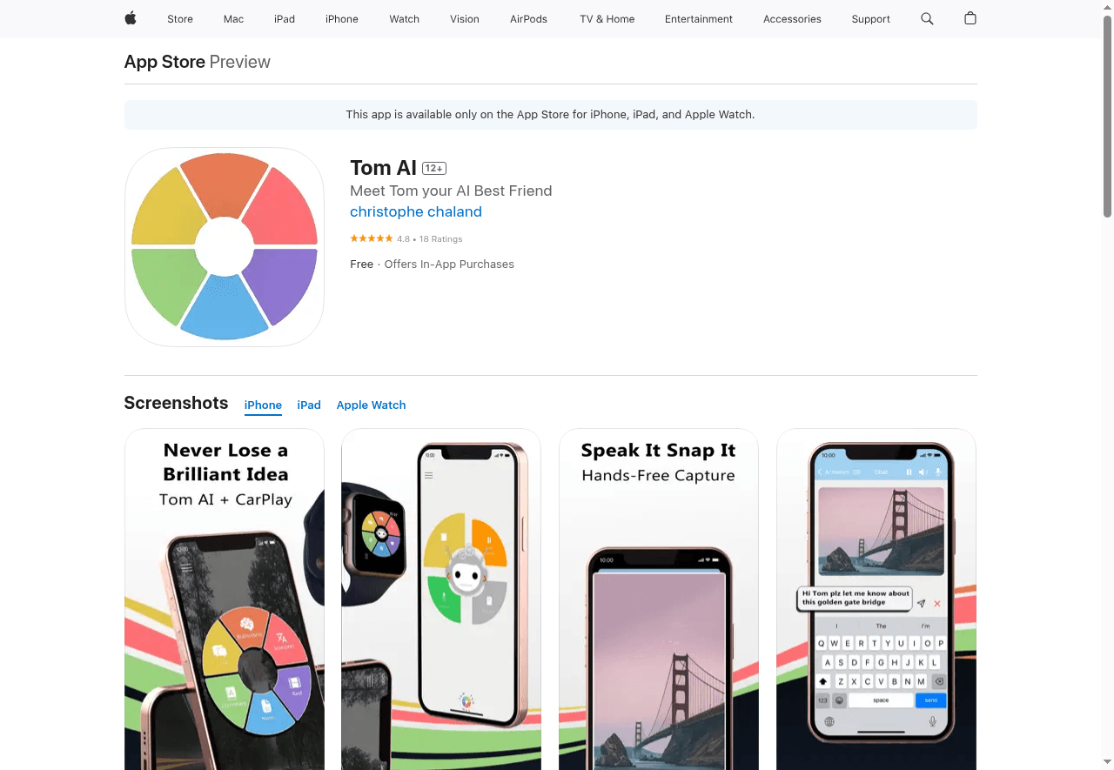Open the AirPods menu item
1114x770 pixels.
point(528,18)
